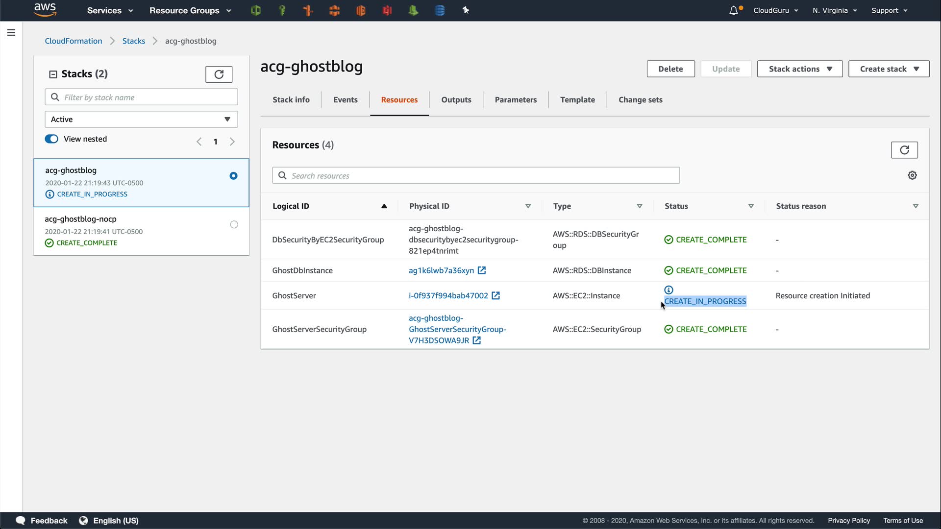Click the notifications bell icon
941x529 pixels.
(733, 11)
